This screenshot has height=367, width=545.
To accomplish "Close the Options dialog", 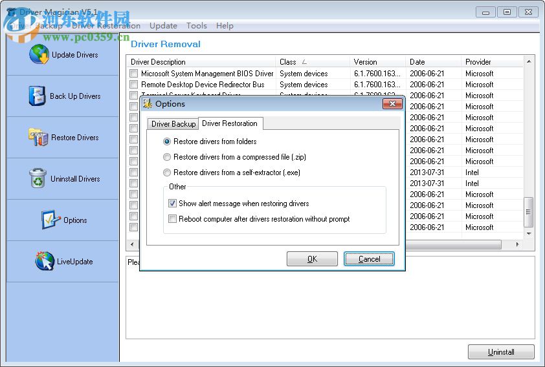I will (392, 103).
